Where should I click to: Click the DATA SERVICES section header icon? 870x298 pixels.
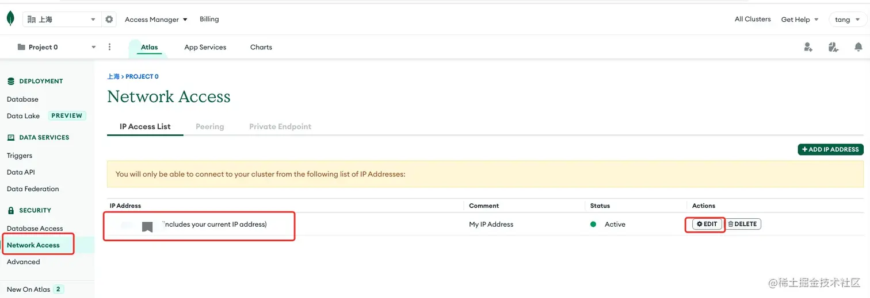pos(11,137)
